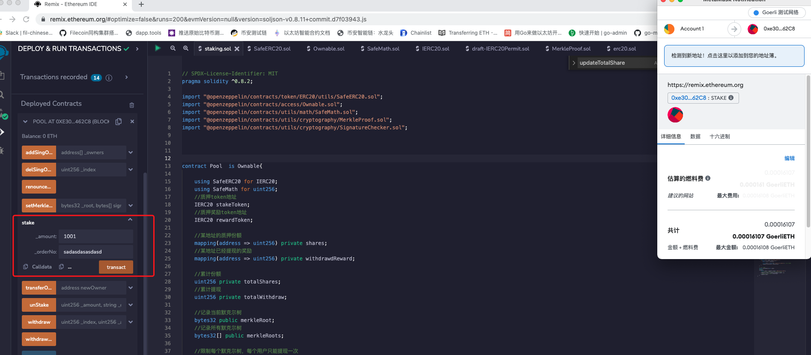
Task: Click 0xe30...62C8 contract address link
Action: [x=689, y=98]
